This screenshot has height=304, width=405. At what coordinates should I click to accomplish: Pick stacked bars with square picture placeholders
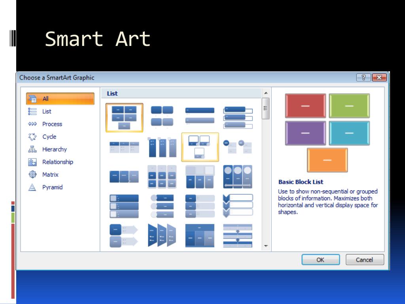[124, 206]
